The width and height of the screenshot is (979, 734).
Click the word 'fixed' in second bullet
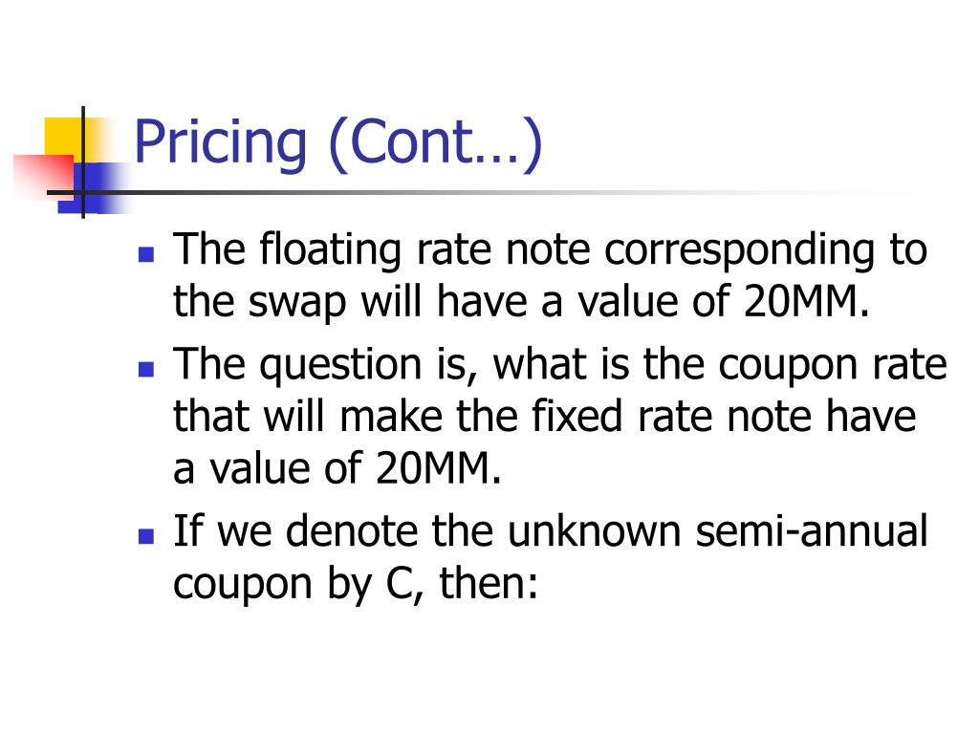pos(577,417)
